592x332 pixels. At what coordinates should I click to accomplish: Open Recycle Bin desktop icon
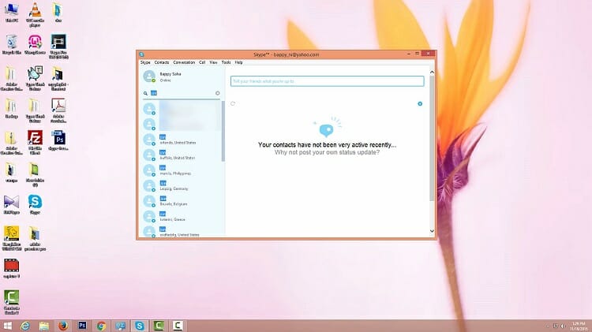[11, 44]
